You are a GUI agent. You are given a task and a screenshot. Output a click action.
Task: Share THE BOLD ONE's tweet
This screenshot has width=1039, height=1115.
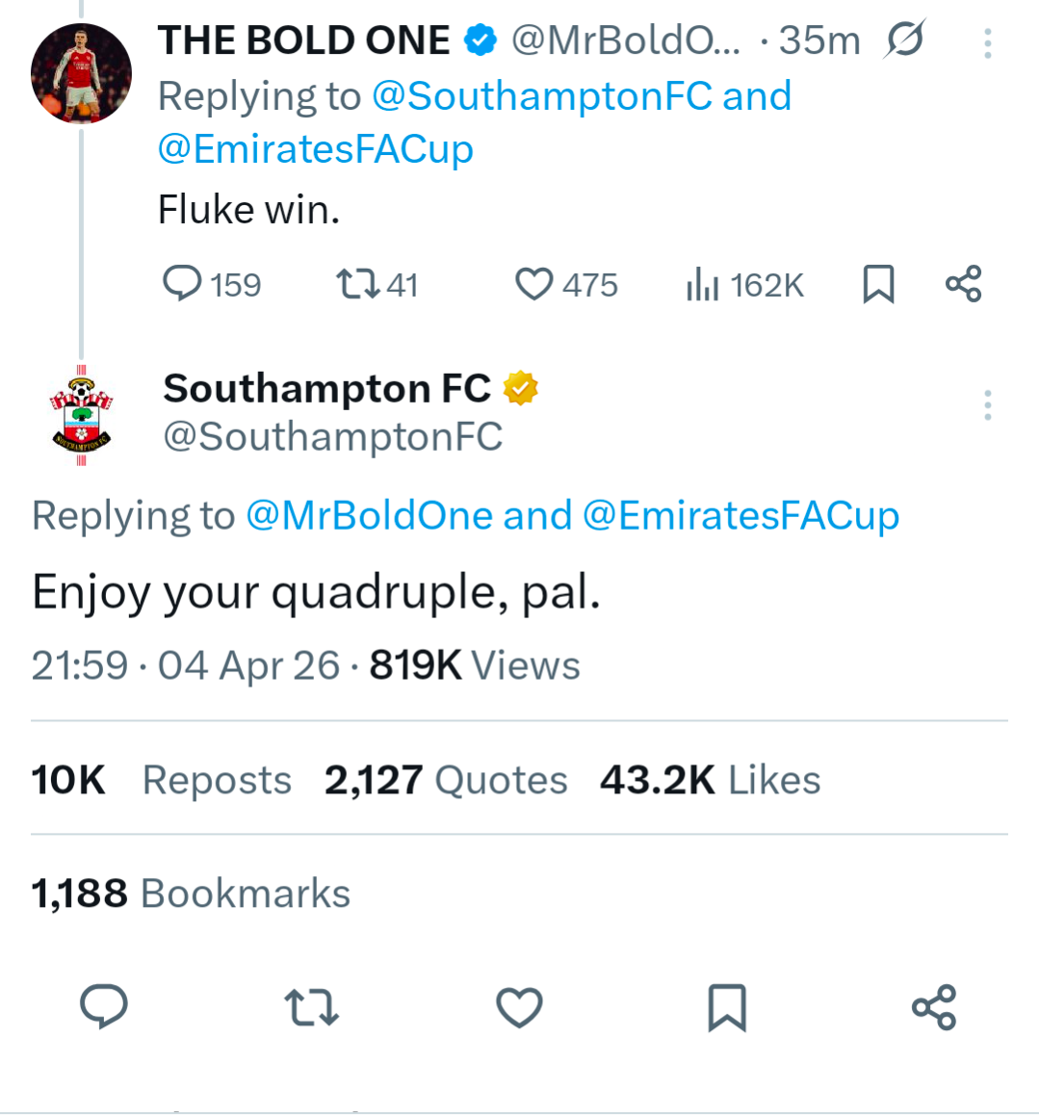coord(963,284)
